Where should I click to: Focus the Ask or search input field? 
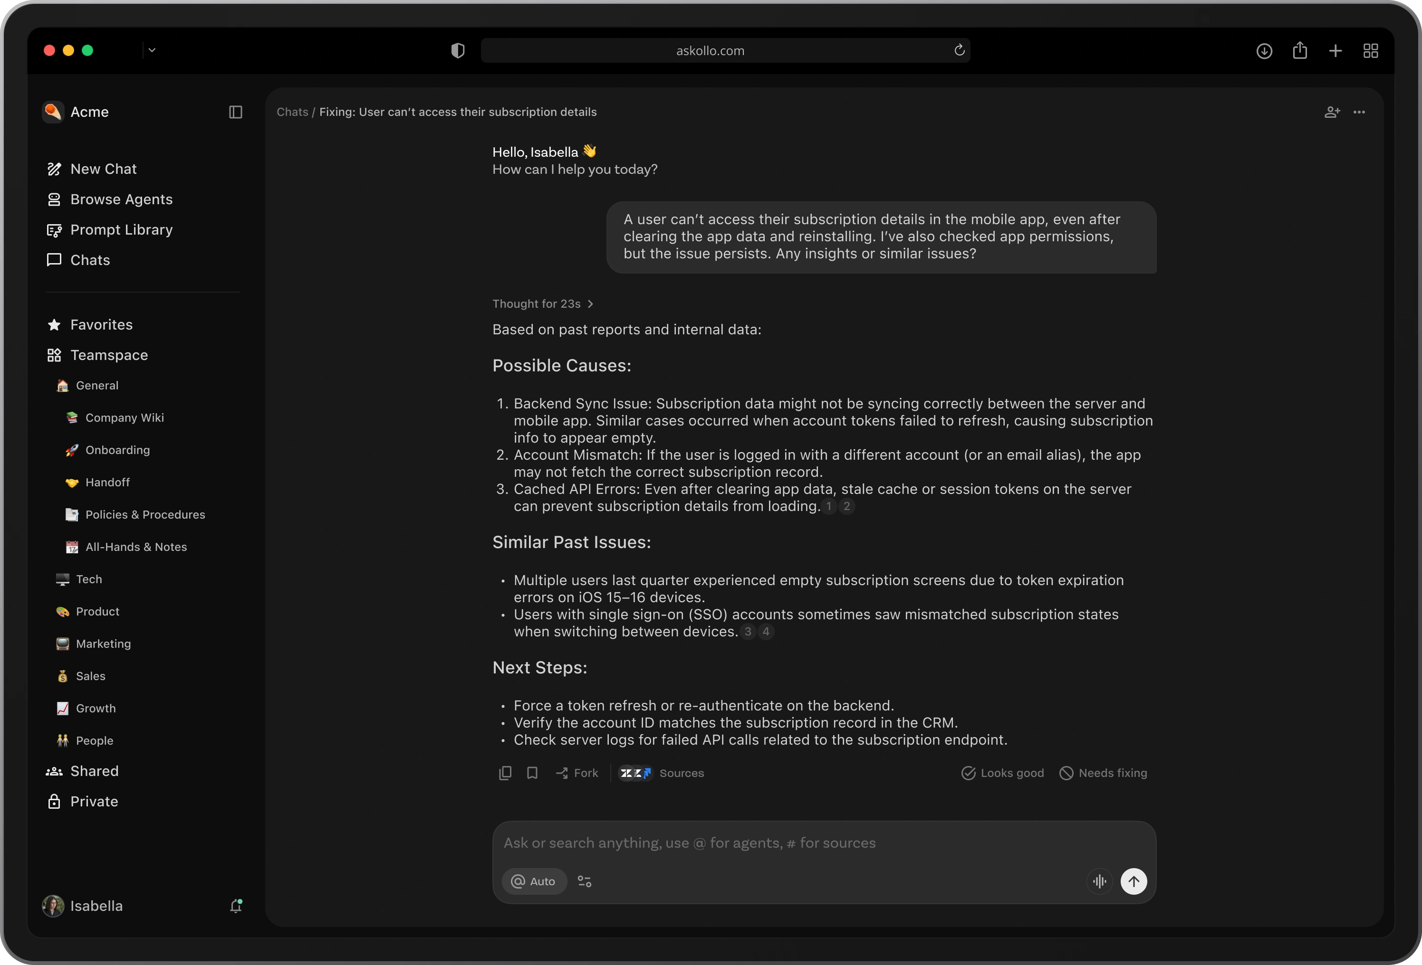click(x=796, y=842)
